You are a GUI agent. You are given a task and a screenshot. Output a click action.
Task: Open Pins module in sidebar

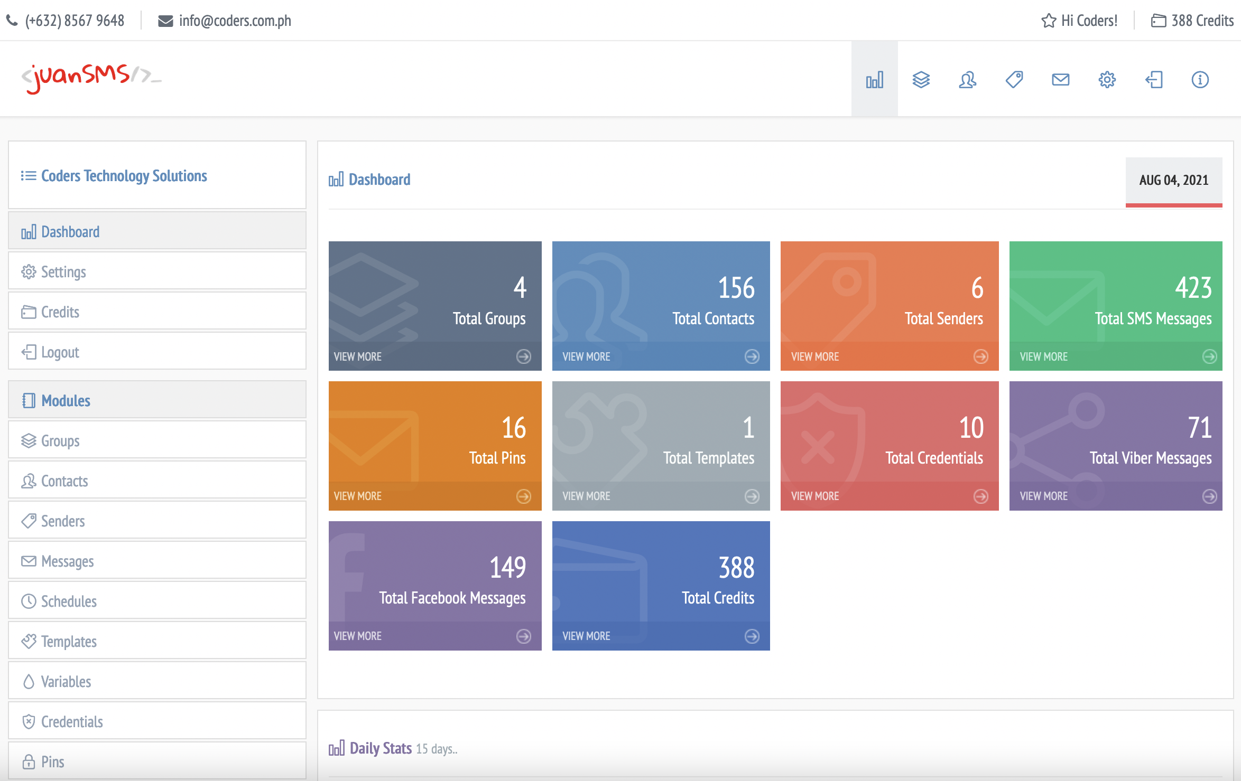point(157,761)
